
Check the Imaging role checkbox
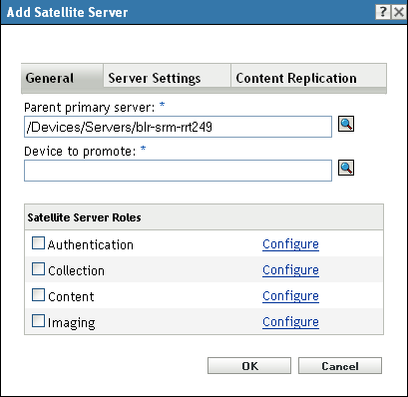click(x=38, y=321)
